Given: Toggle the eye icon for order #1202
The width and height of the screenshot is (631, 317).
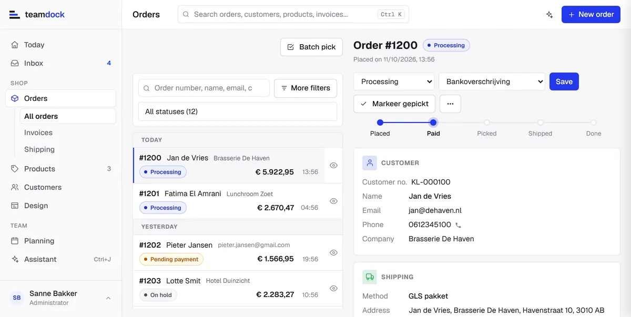Looking at the screenshot, I should (333, 252).
